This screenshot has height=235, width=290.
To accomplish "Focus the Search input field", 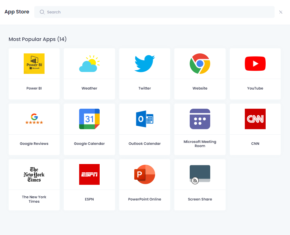I will 154,12.
